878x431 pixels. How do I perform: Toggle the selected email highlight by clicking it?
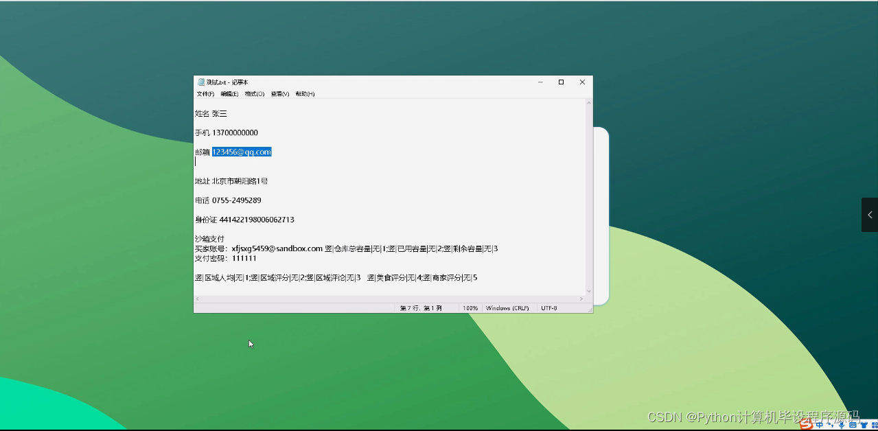[240, 152]
